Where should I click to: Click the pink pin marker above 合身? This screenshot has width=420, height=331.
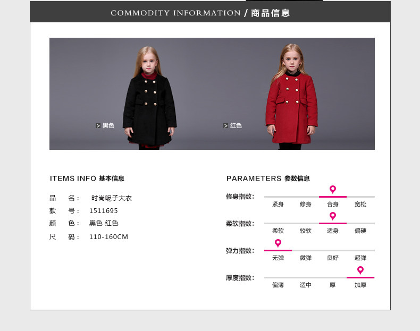coord(333,190)
